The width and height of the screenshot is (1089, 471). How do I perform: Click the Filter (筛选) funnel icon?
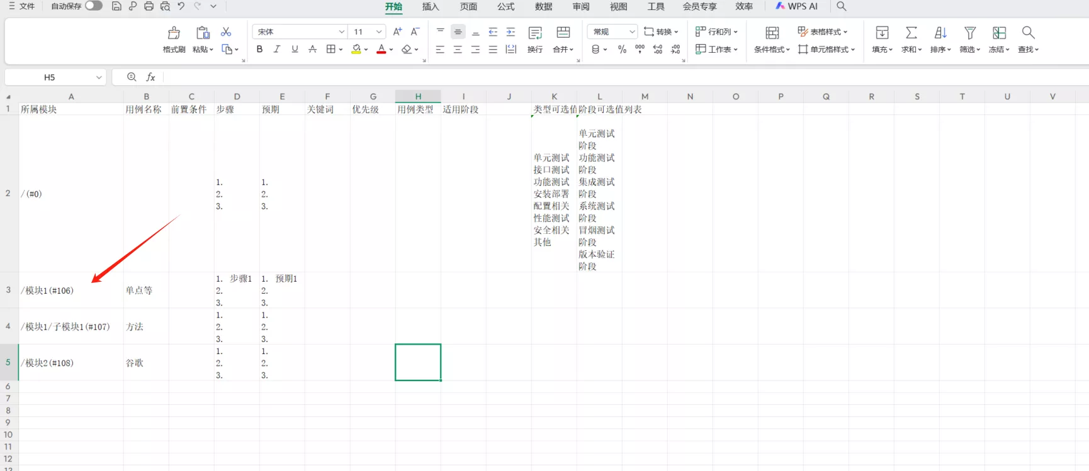(x=970, y=33)
